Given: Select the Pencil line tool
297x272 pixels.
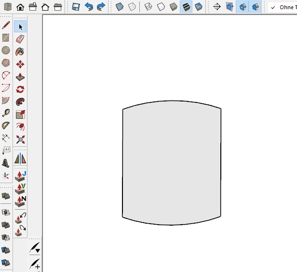Looking at the screenshot, I should [6, 25].
